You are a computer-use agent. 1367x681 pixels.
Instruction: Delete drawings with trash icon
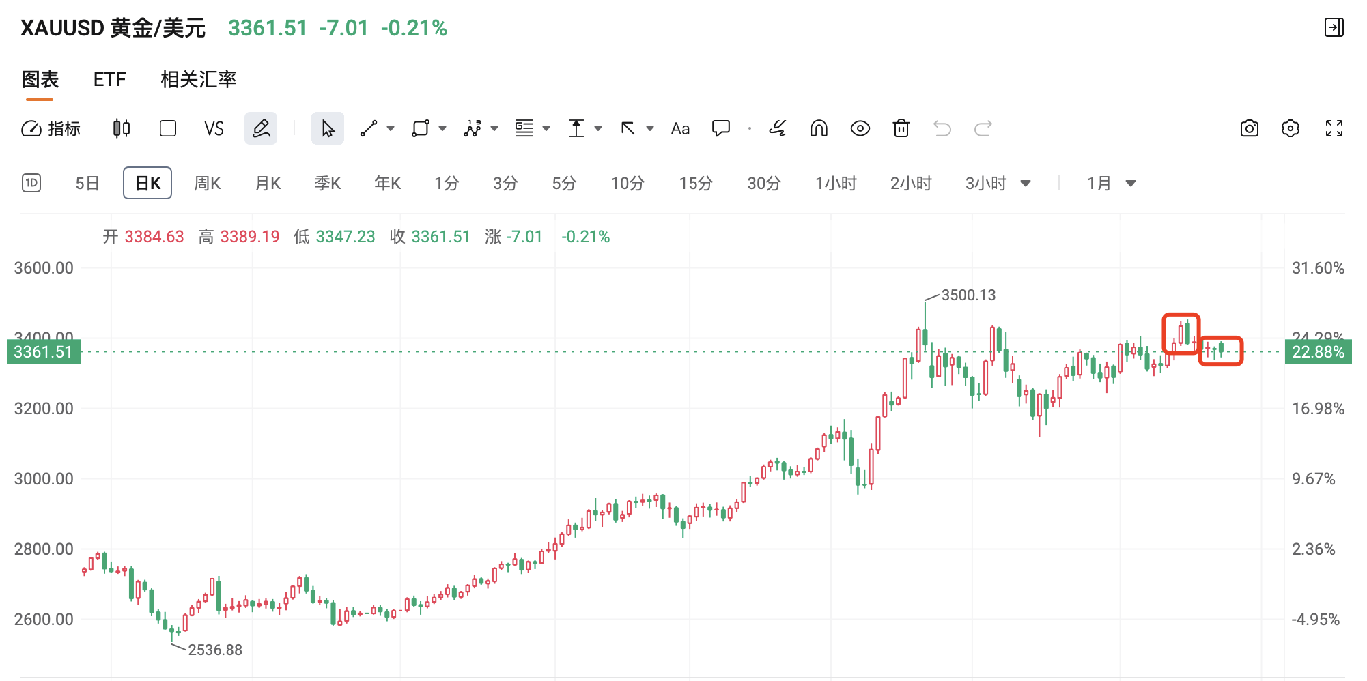[901, 128]
